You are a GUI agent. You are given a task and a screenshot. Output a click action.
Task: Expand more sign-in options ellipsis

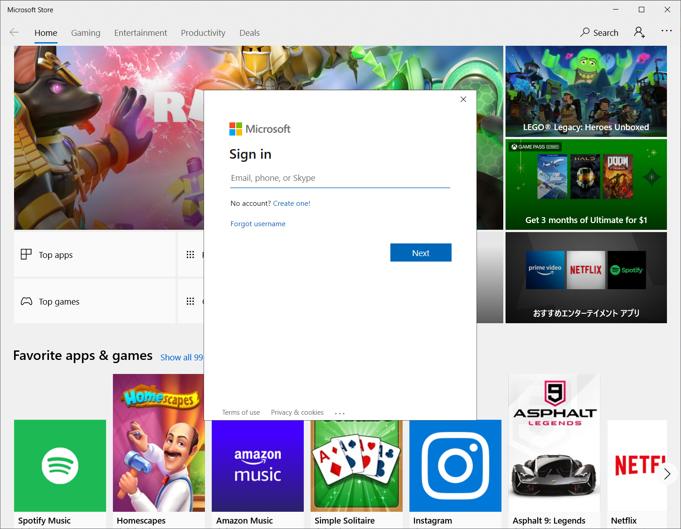[x=340, y=412]
